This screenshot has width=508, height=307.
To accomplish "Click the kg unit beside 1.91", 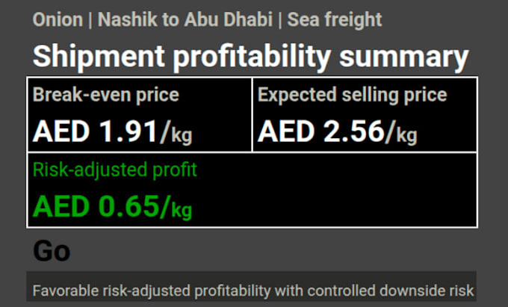I will point(182,134).
